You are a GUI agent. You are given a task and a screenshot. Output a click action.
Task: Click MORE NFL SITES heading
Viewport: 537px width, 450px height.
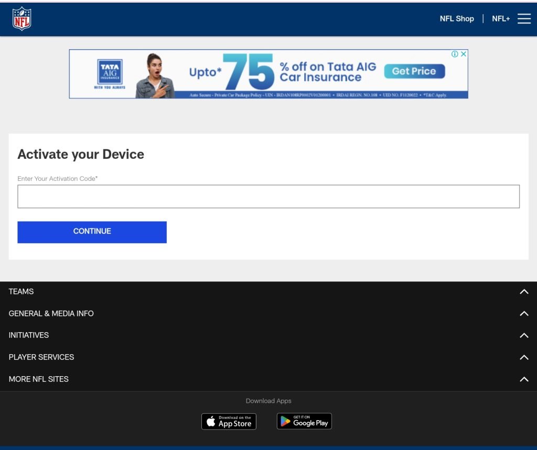pyautogui.click(x=39, y=379)
